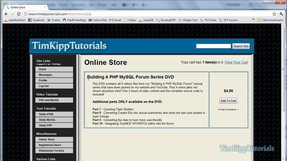
Task: Open the Registered Users page
Action: click(54, 145)
